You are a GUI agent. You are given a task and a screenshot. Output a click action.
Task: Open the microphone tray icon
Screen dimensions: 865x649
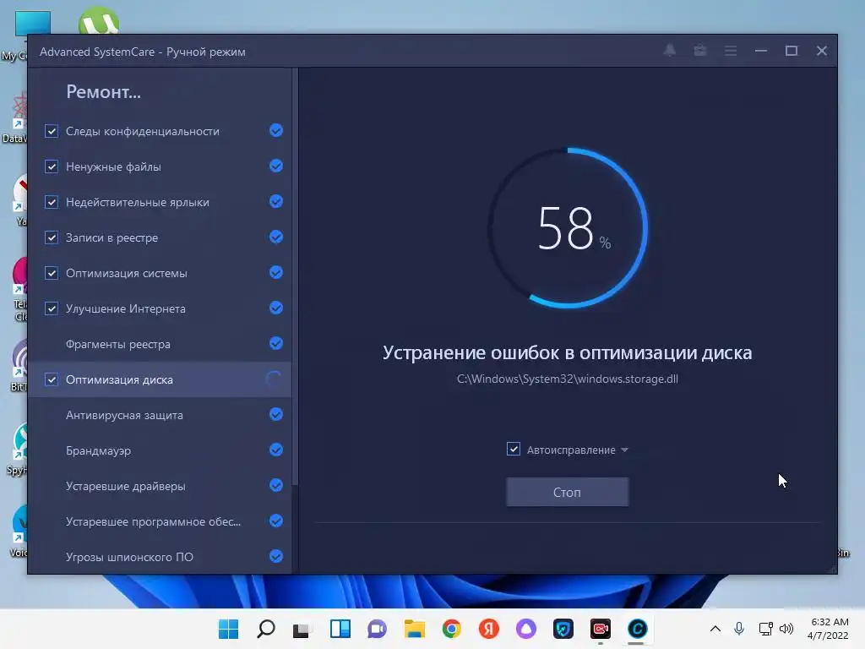pyautogui.click(x=739, y=629)
